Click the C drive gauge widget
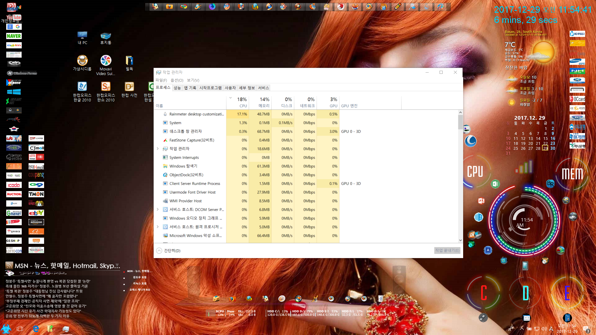Viewport: 596px width, 335px height. click(484, 293)
